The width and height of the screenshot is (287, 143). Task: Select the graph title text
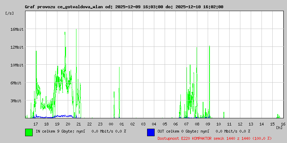124,7
